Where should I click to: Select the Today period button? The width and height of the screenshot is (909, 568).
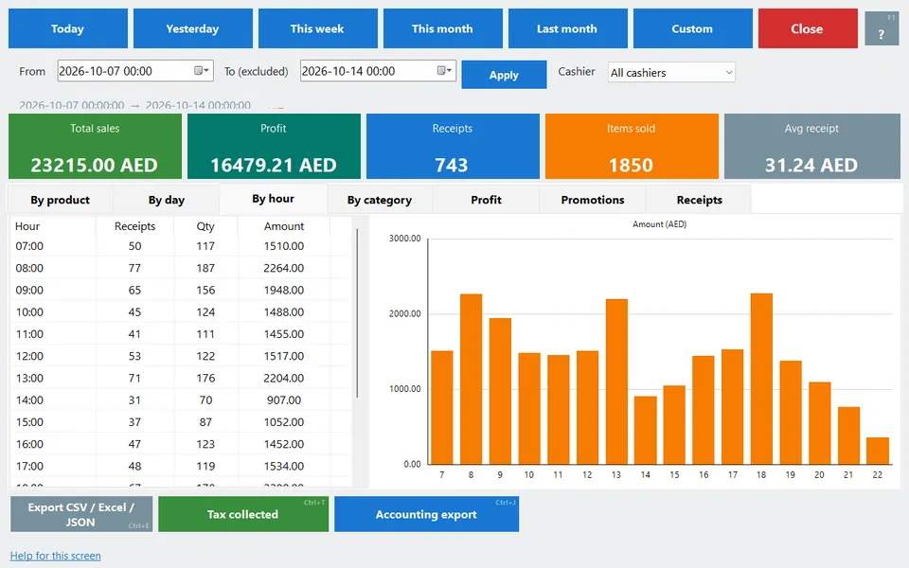(x=68, y=28)
